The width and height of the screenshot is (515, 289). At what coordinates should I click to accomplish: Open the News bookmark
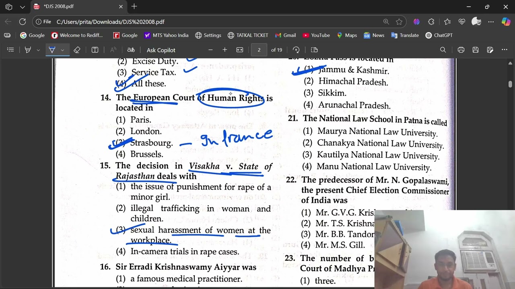374,35
